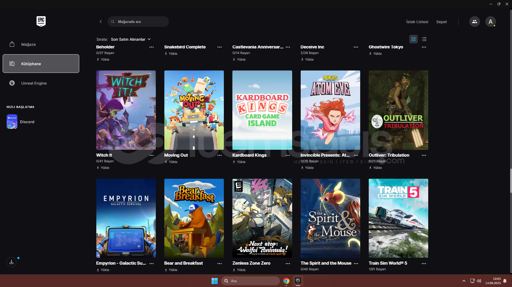
Task: Open options menu for Train Sim World 5
Action: (424, 264)
